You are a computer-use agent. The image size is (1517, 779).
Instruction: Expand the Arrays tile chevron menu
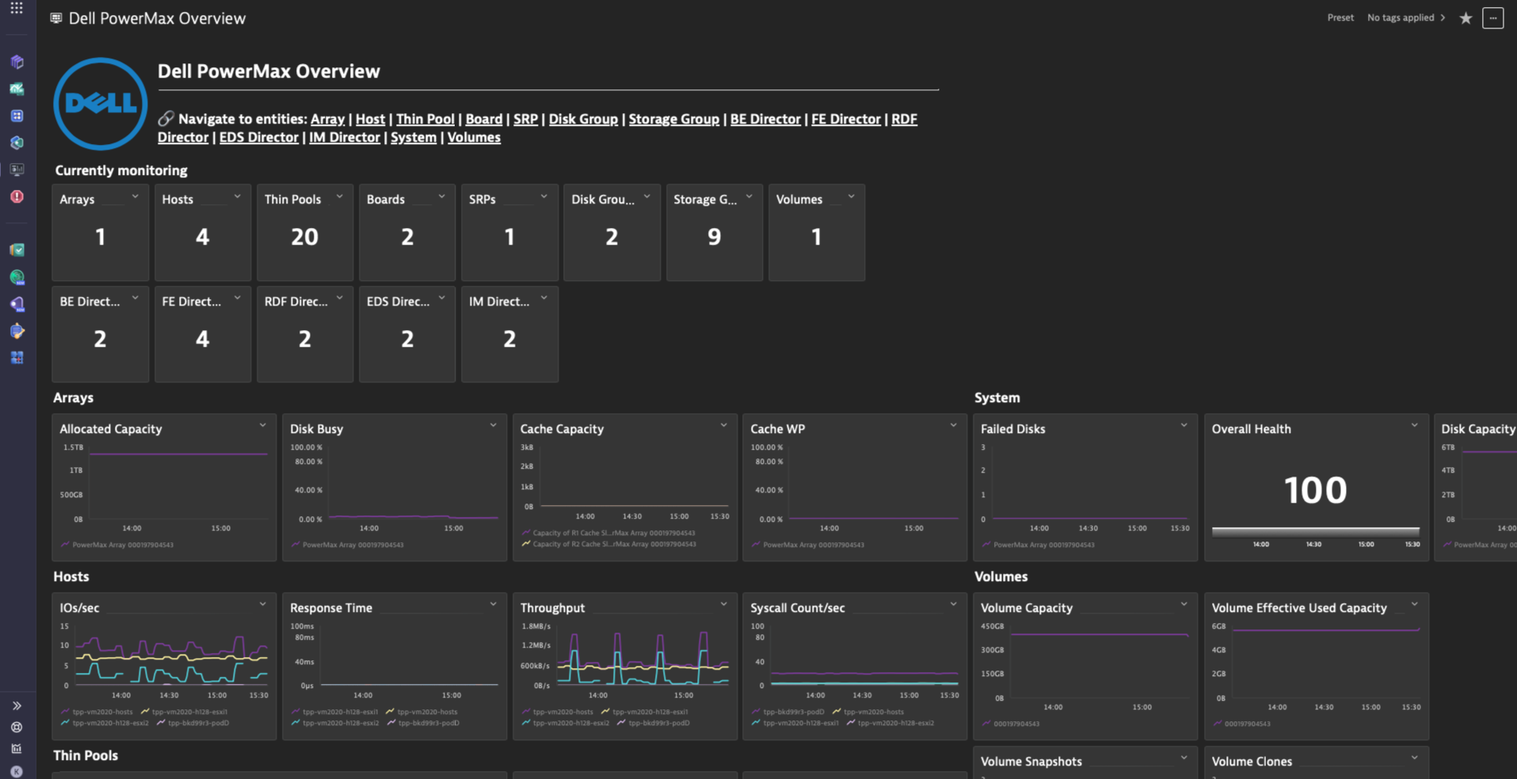135,196
